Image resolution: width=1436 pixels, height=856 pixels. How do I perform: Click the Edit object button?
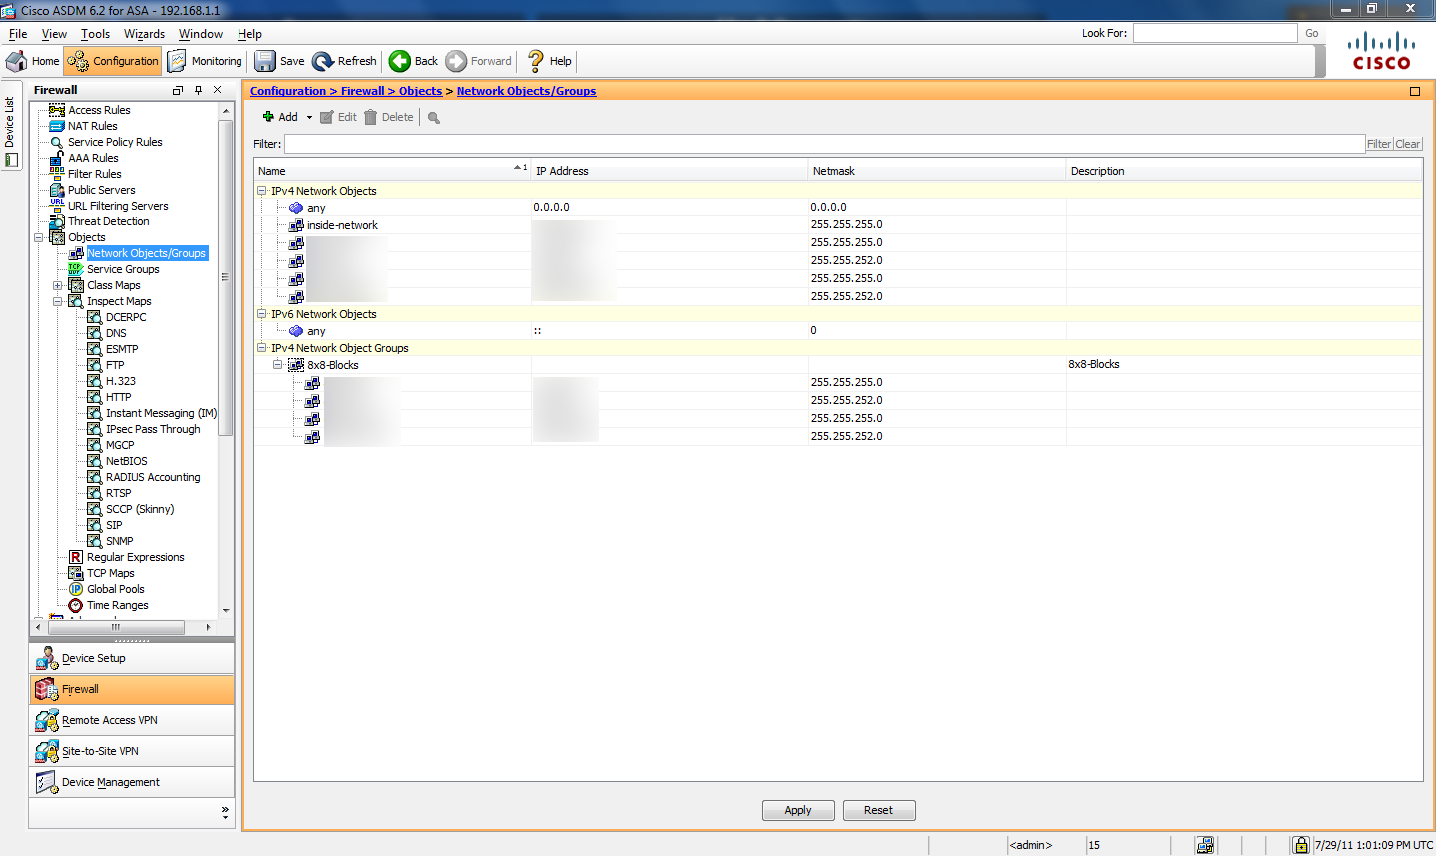point(338,117)
